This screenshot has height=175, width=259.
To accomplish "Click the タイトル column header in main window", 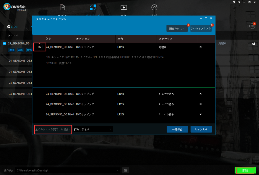I will point(13,35).
